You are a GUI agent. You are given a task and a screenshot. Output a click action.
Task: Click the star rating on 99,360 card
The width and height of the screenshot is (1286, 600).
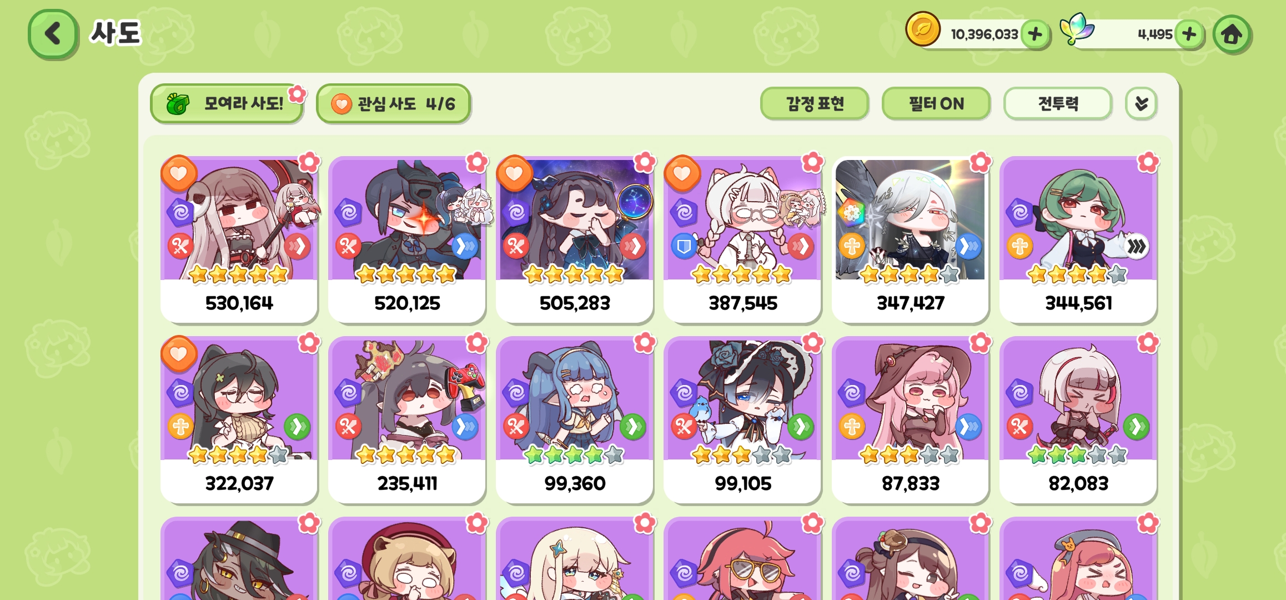(x=574, y=455)
